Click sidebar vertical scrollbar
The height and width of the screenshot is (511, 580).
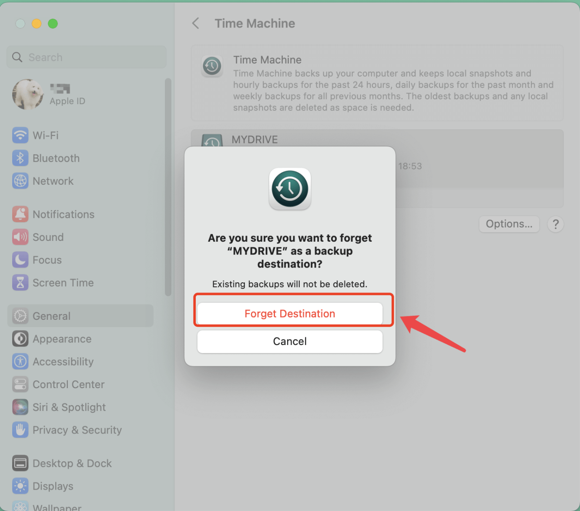tap(168, 187)
